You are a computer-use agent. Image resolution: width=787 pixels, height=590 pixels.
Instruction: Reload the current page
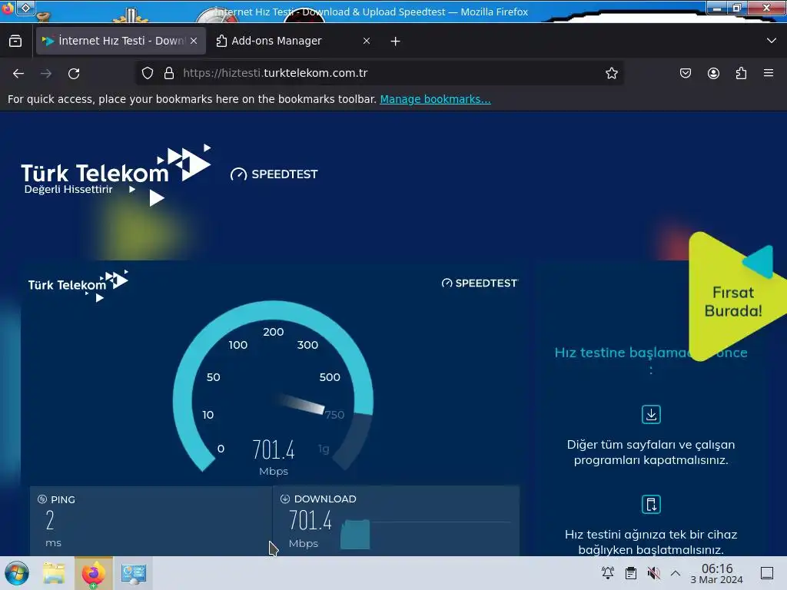point(74,74)
